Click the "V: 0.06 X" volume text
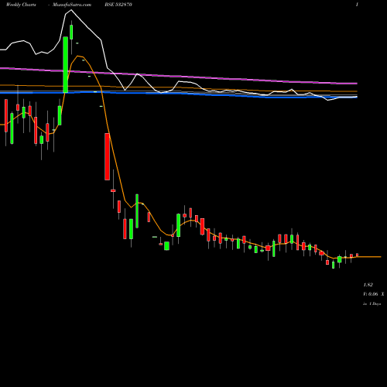 (373, 294)
